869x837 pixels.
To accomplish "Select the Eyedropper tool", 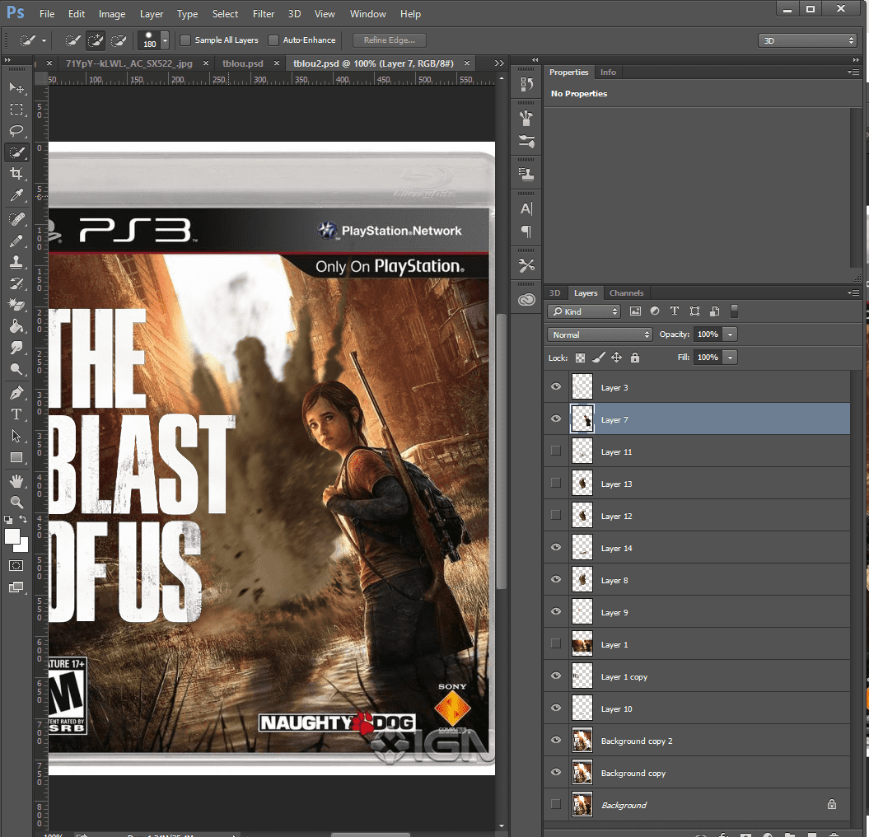I will [x=16, y=196].
